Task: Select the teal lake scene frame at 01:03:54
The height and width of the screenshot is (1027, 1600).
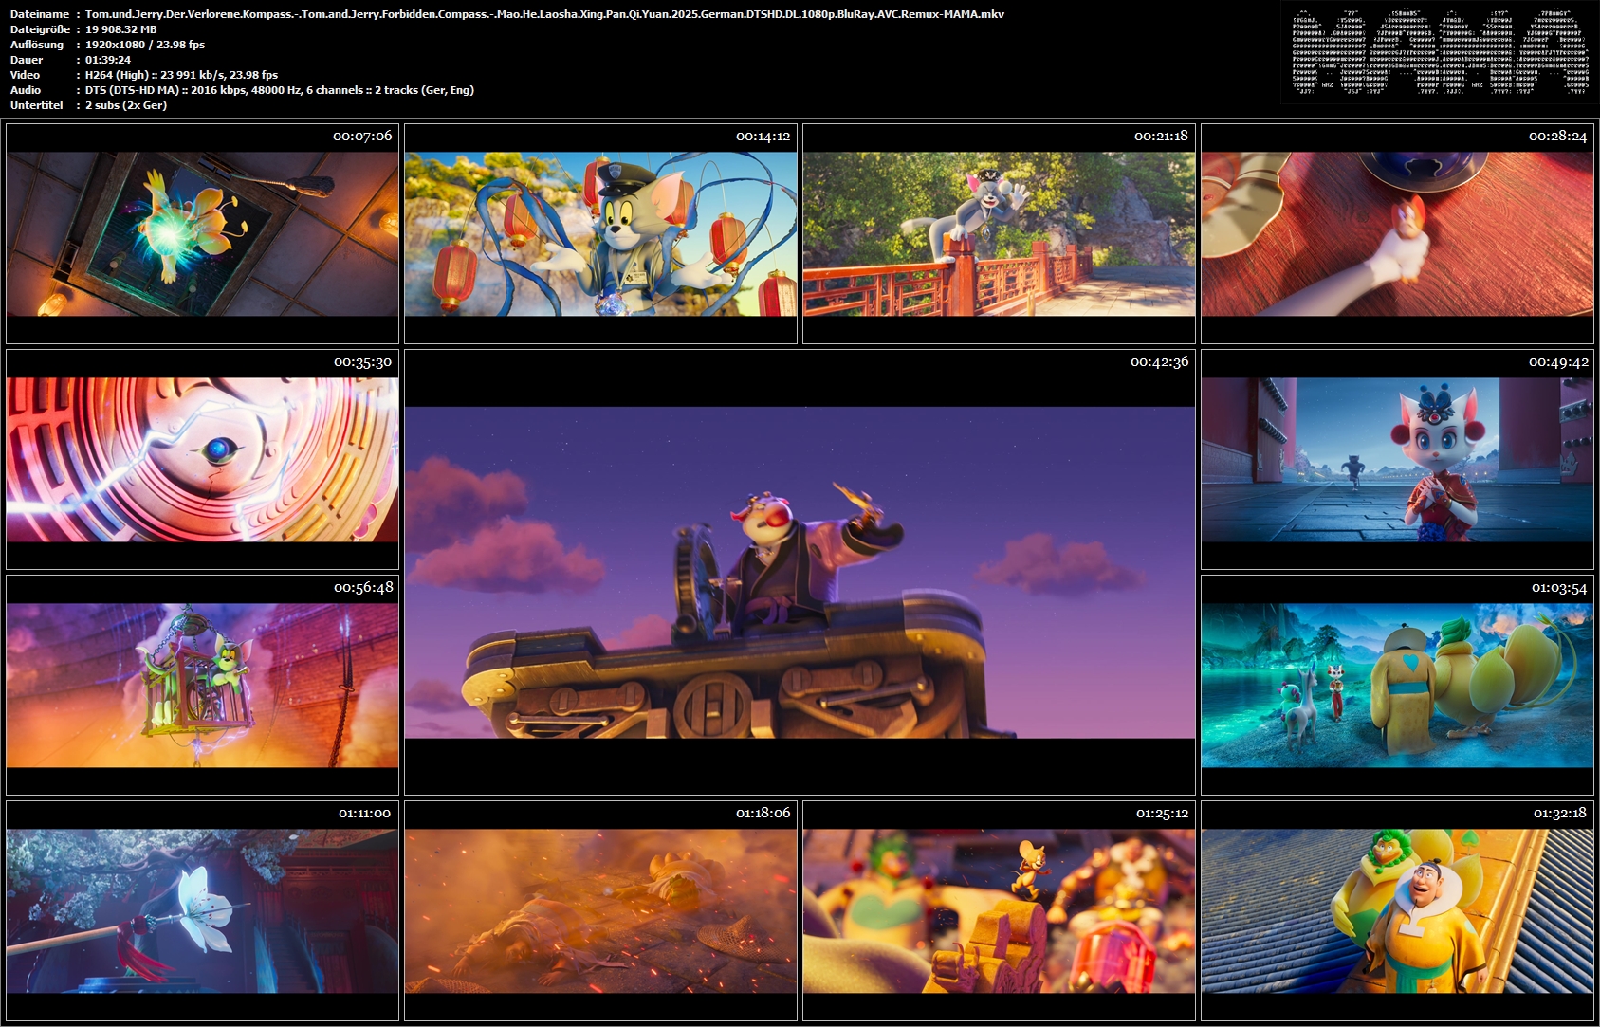Action: [x=1397, y=685]
